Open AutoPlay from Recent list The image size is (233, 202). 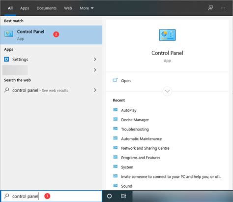(x=129, y=110)
